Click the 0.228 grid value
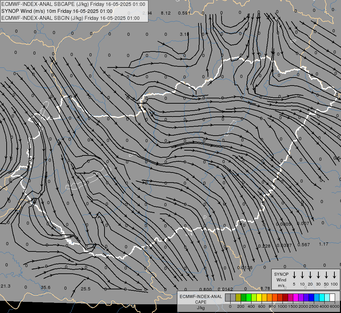 click(264, 246)
